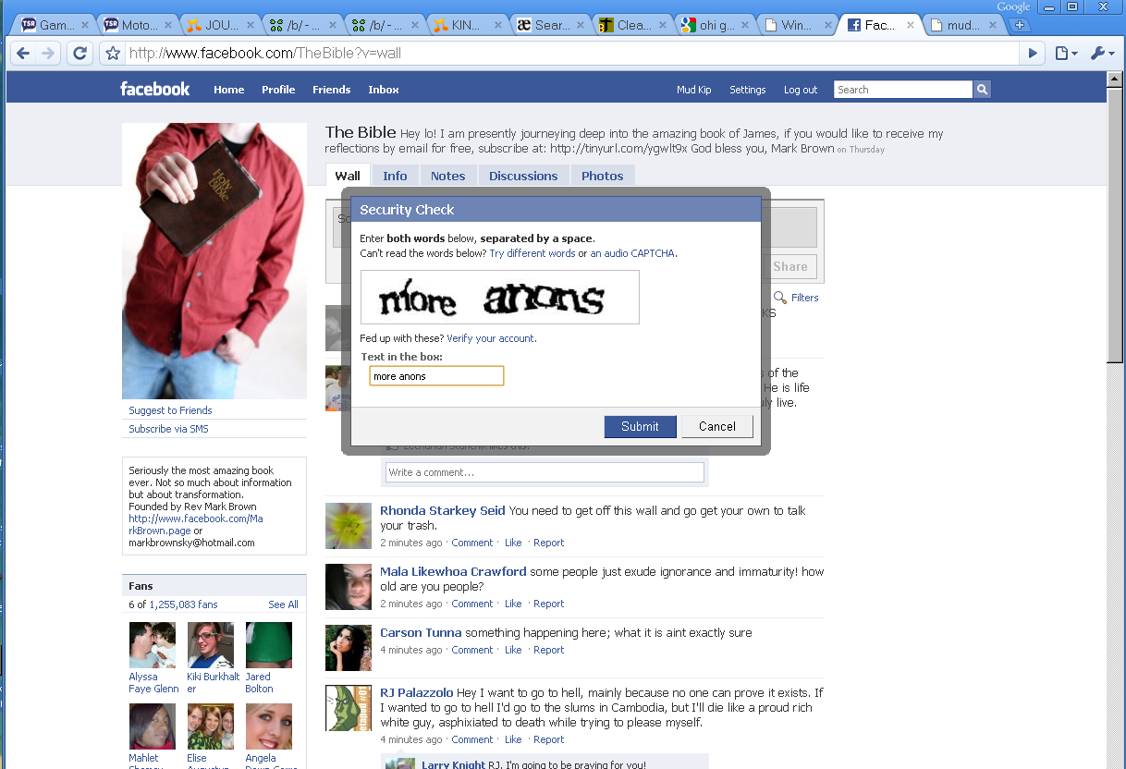Click the Write a comment field

click(x=544, y=472)
